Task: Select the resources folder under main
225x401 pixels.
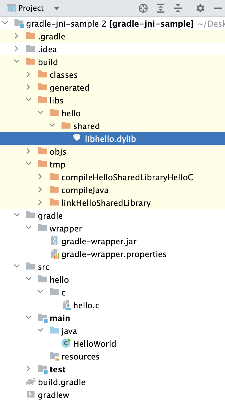Action: pos(80,356)
